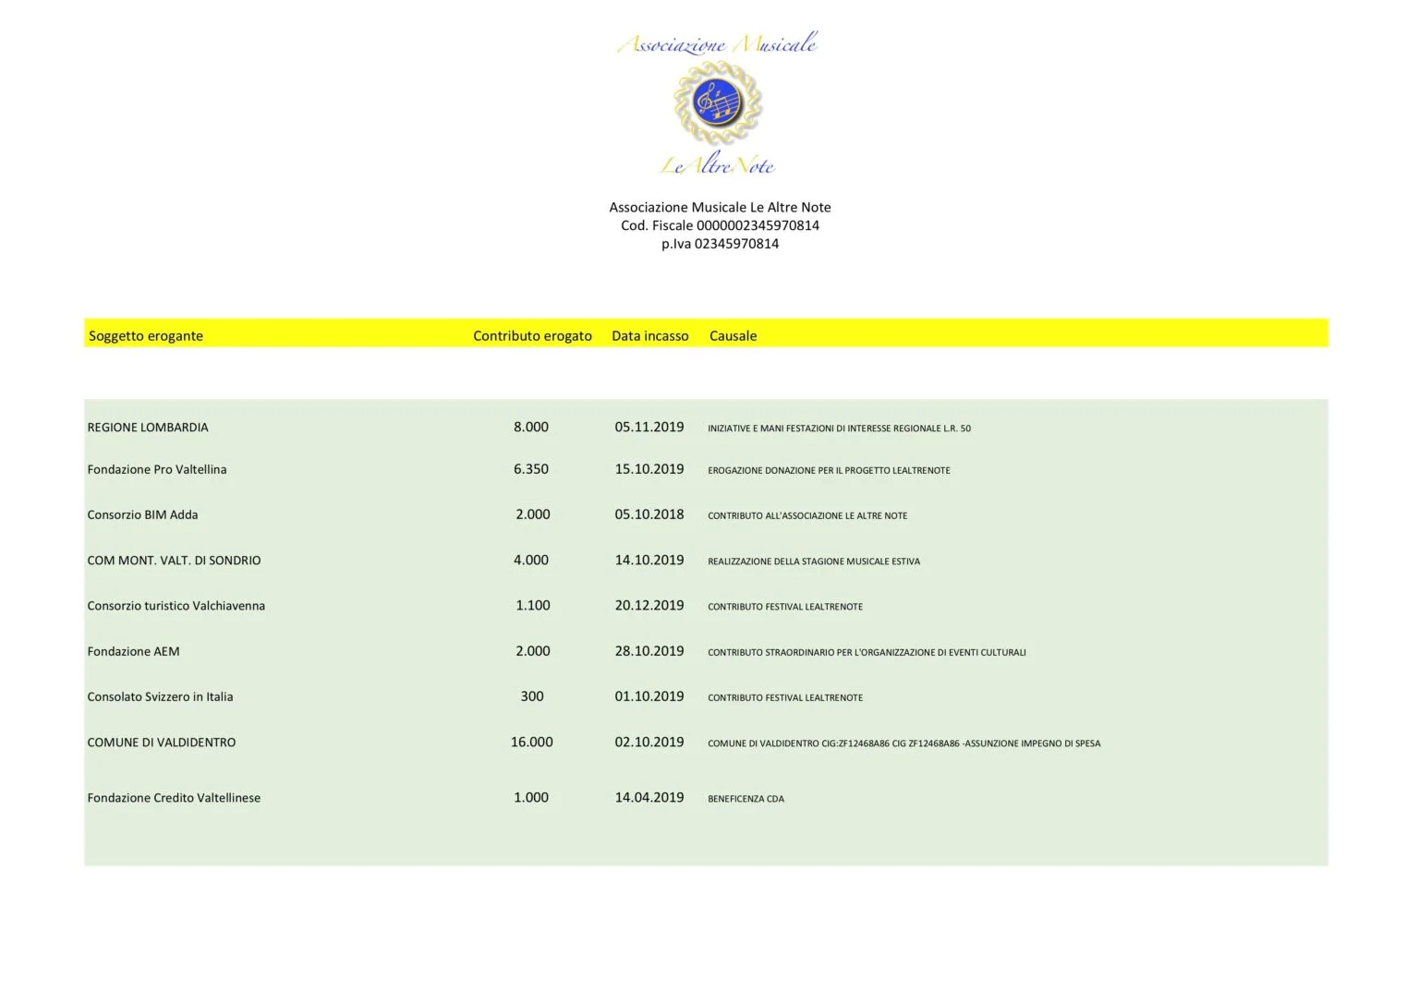
Task: Click the cursive 'Associazione Musicale' logo text
Action: coord(717,43)
